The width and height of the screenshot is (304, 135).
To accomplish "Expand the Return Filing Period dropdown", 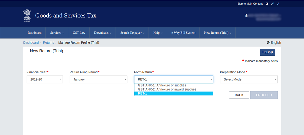I will pos(98,79).
